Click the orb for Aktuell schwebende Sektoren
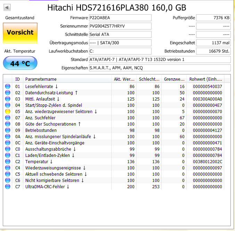 tap(8, 174)
